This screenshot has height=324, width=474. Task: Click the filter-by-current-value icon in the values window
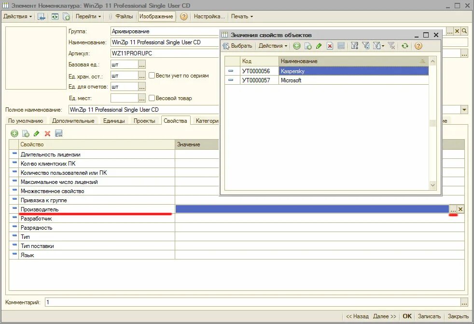(x=366, y=46)
